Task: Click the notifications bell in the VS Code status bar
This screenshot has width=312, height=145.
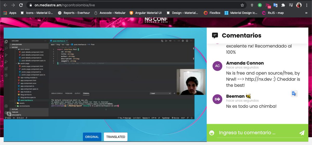Action: pos(192,118)
